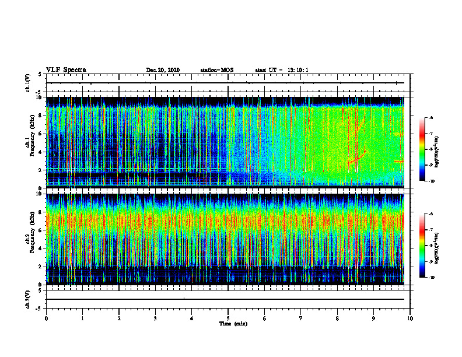This screenshot has width=462, height=357.
Task: Click time axis tick label "0"
Action: (46, 318)
